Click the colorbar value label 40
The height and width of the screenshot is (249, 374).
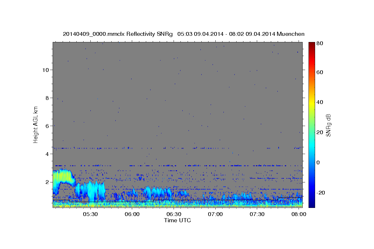point(319,102)
